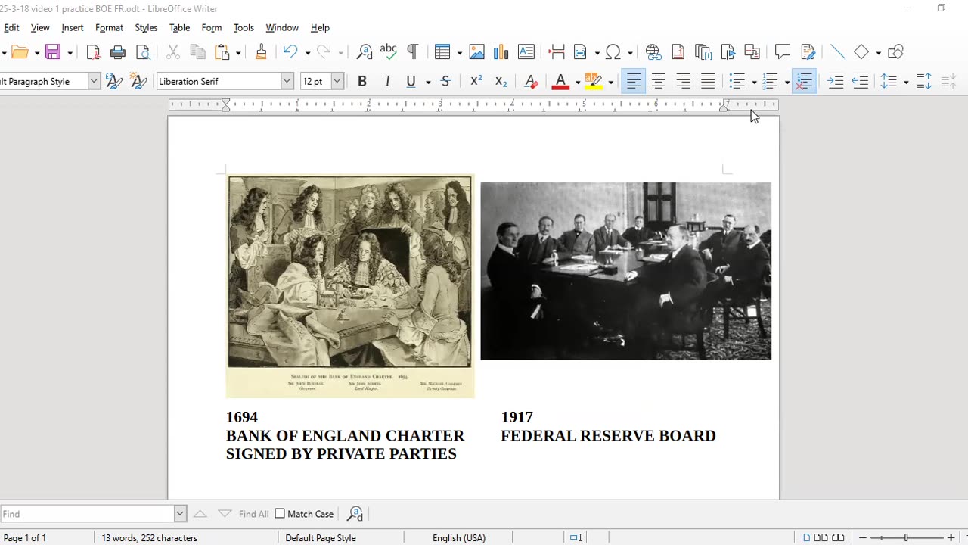
Task: Toggle formatting marks (pilcrow)
Action: coord(413,52)
